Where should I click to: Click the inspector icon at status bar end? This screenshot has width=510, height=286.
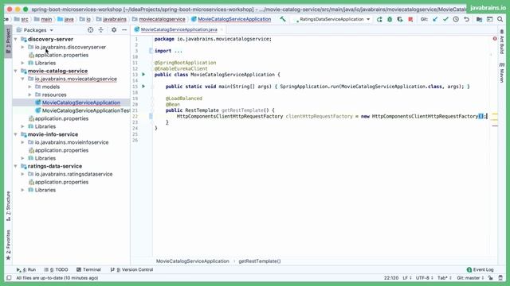(x=500, y=278)
